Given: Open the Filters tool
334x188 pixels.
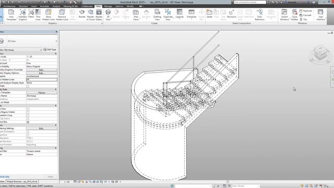Looking at the screenshot, I should tap(31, 14).
